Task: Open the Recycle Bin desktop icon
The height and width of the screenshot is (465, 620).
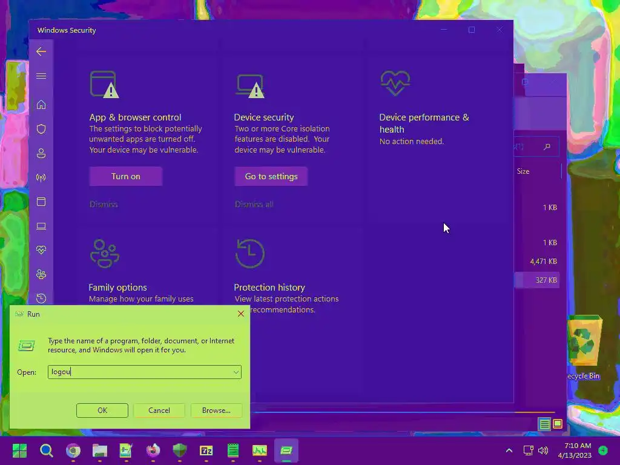Action: click(584, 347)
